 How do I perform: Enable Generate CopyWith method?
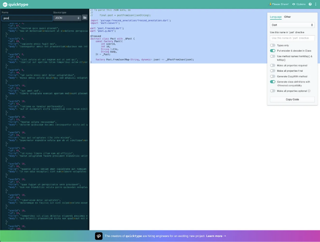pos(272,76)
